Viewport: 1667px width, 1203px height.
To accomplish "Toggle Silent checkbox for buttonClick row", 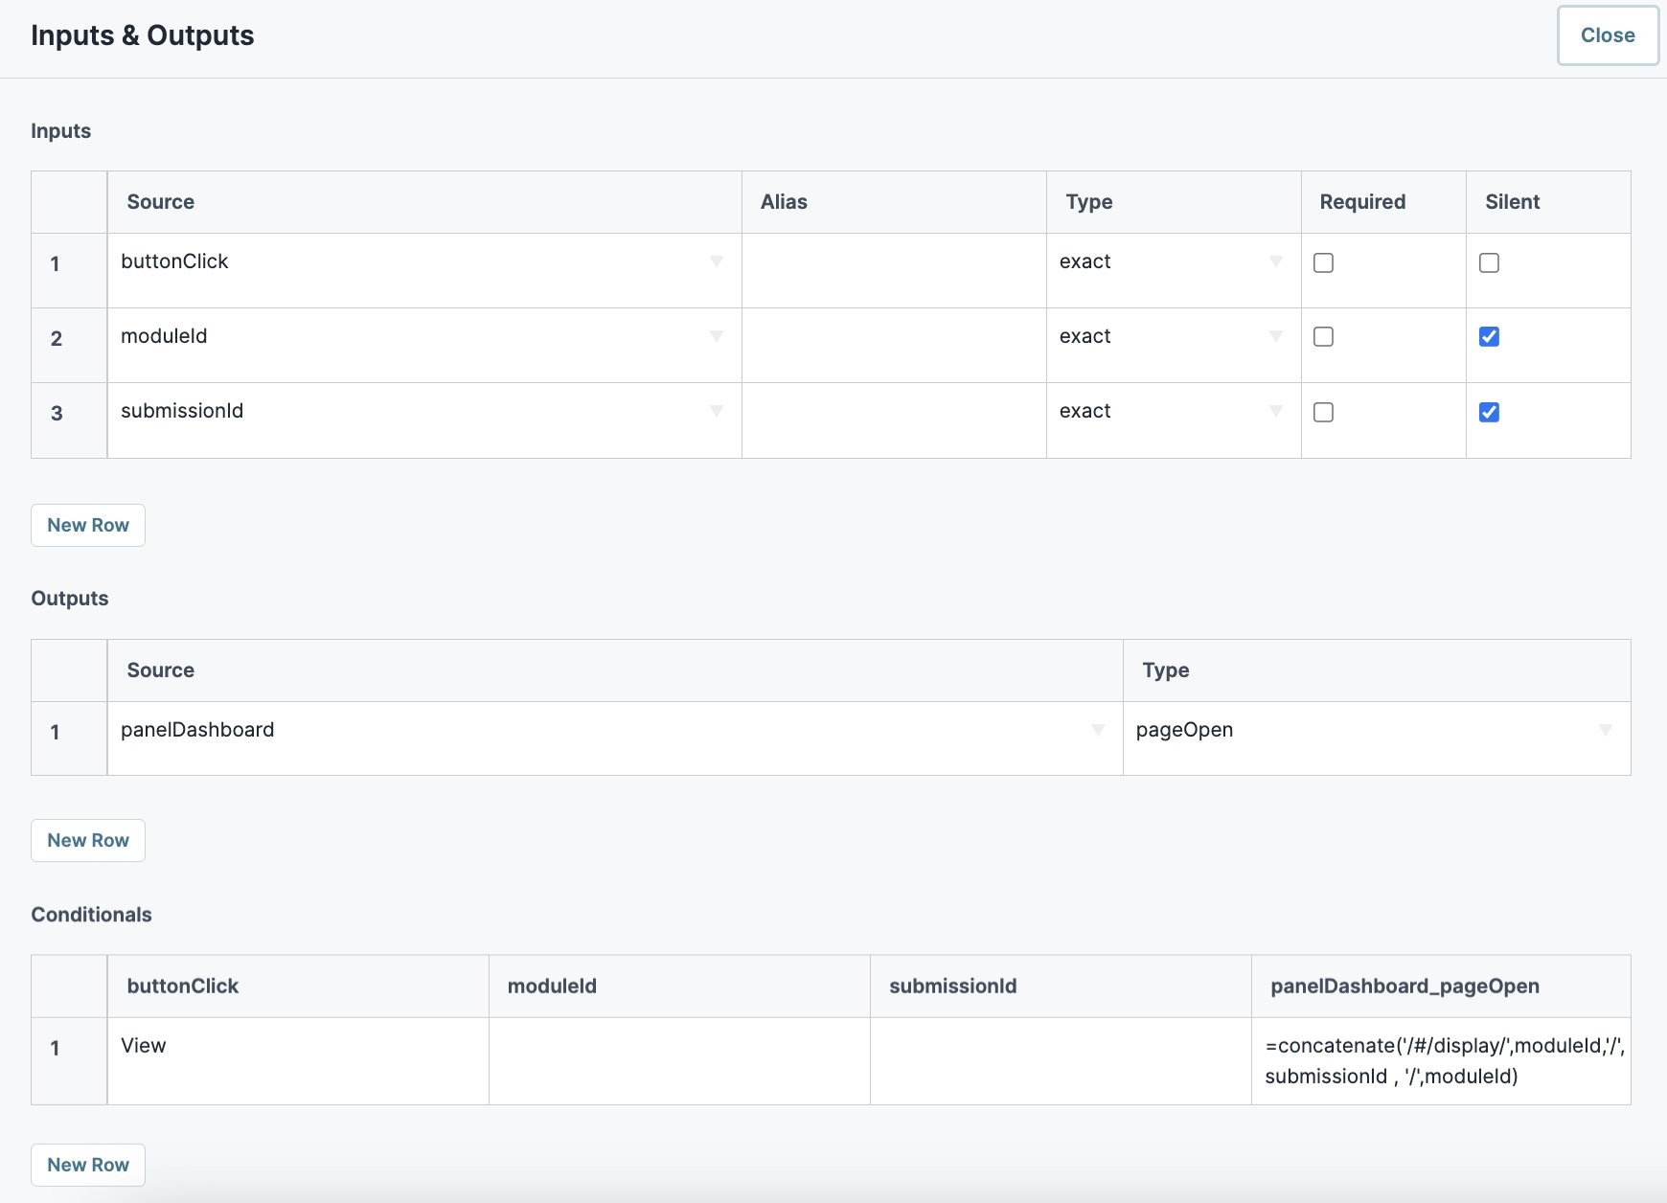I will coord(1489,262).
